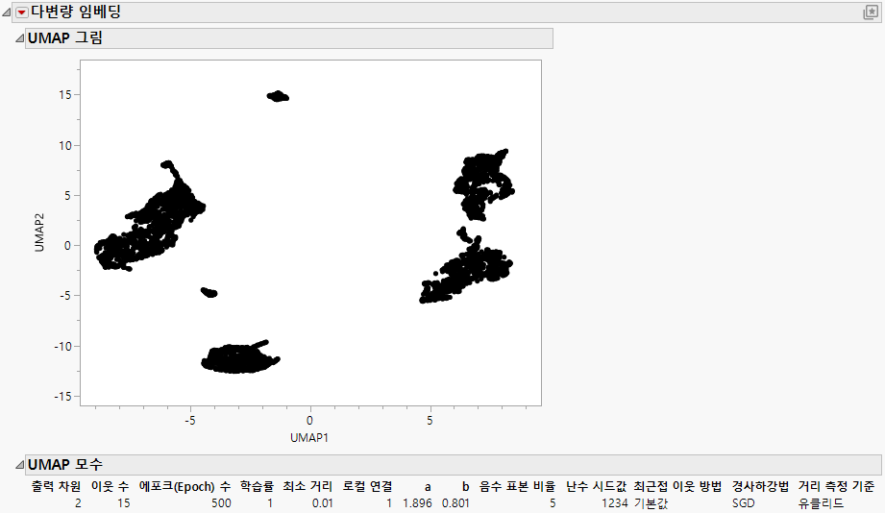Click y-axis tick label 10
Screen dimensions: 885x513
(x=65, y=146)
